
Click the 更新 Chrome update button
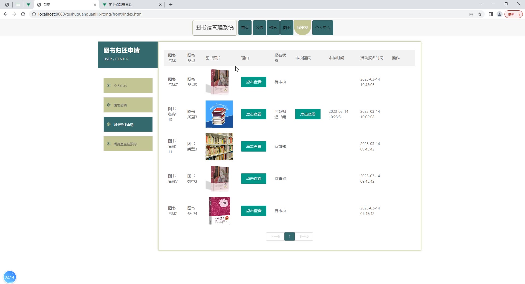514,14
